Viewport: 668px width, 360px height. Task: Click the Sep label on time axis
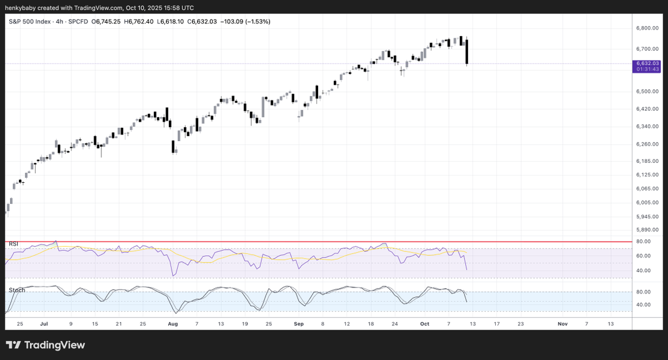click(x=299, y=323)
